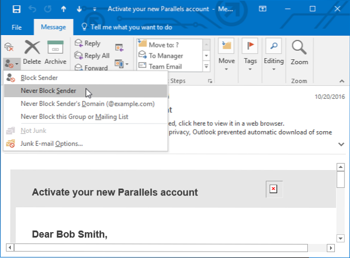Collapse the ribbon with the chevron
The width and height of the screenshot is (350, 258).
click(x=341, y=81)
